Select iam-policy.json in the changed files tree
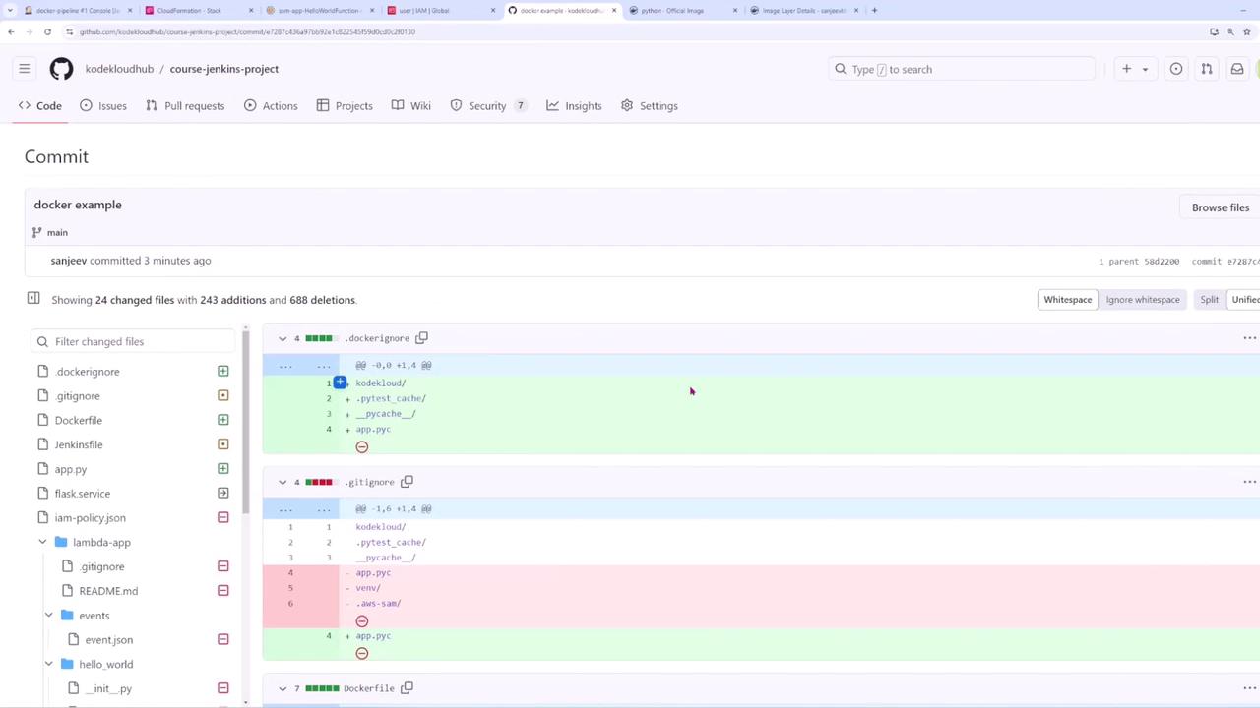1260x708 pixels. click(x=91, y=518)
